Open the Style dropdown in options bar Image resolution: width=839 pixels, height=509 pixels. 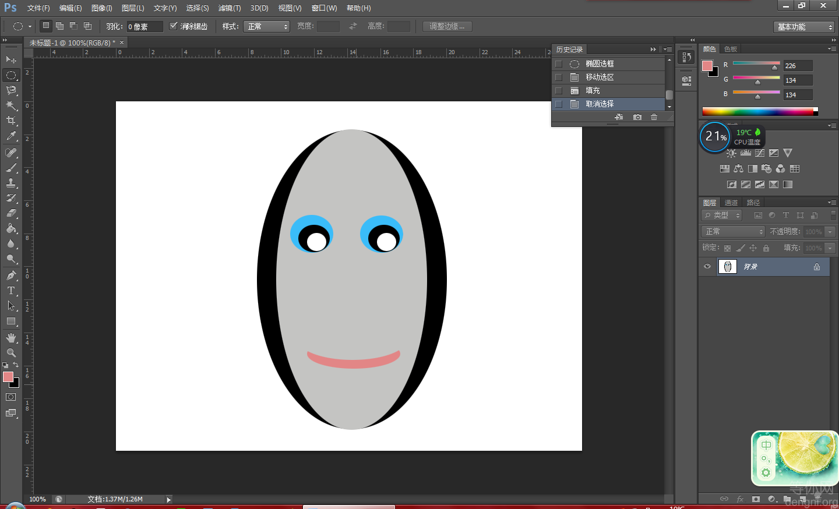[x=266, y=26]
